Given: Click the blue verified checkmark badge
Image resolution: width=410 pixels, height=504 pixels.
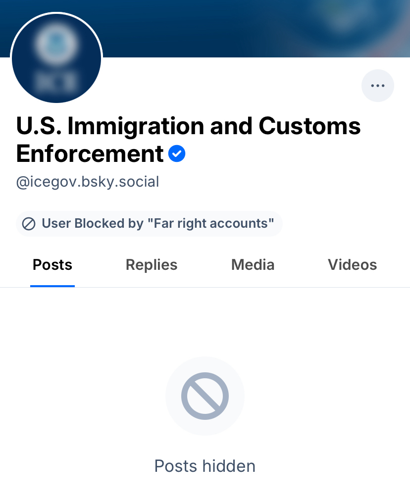Looking at the screenshot, I should point(177,154).
